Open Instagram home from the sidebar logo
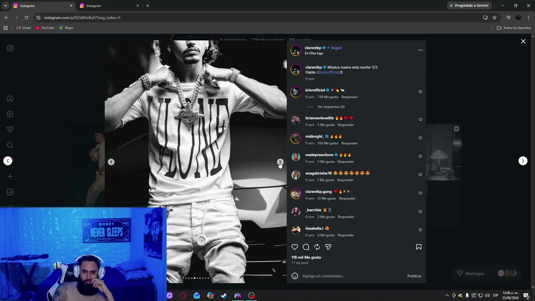 [x=10, y=48]
